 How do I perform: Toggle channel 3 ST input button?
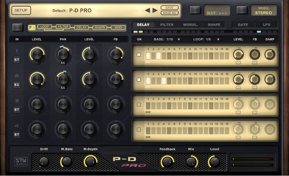point(16,109)
